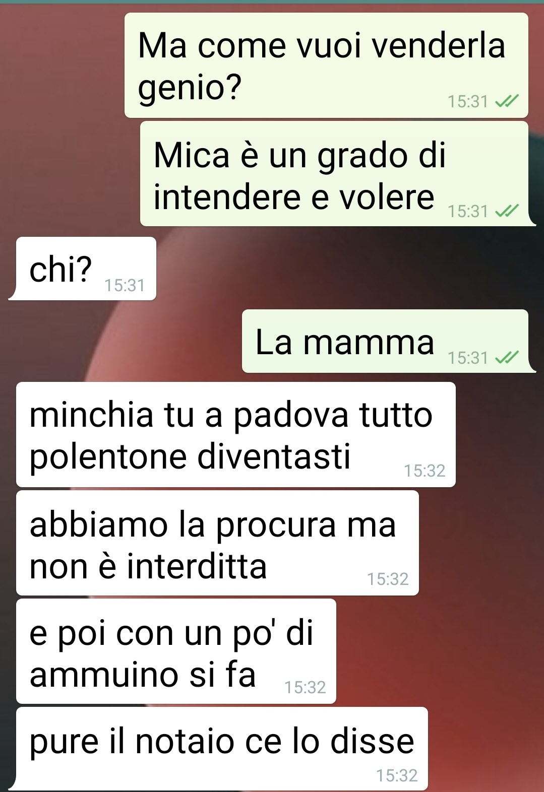Tap the 15:32 timestamp under 'notaio ce lo disse'
544x792 pixels.
click(x=397, y=776)
